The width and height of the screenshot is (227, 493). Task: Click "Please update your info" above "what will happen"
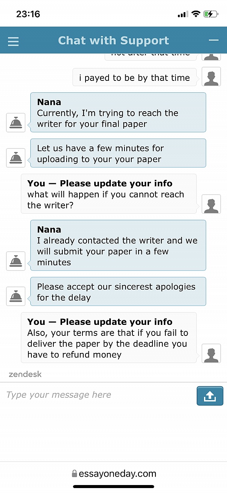(x=116, y=183)
